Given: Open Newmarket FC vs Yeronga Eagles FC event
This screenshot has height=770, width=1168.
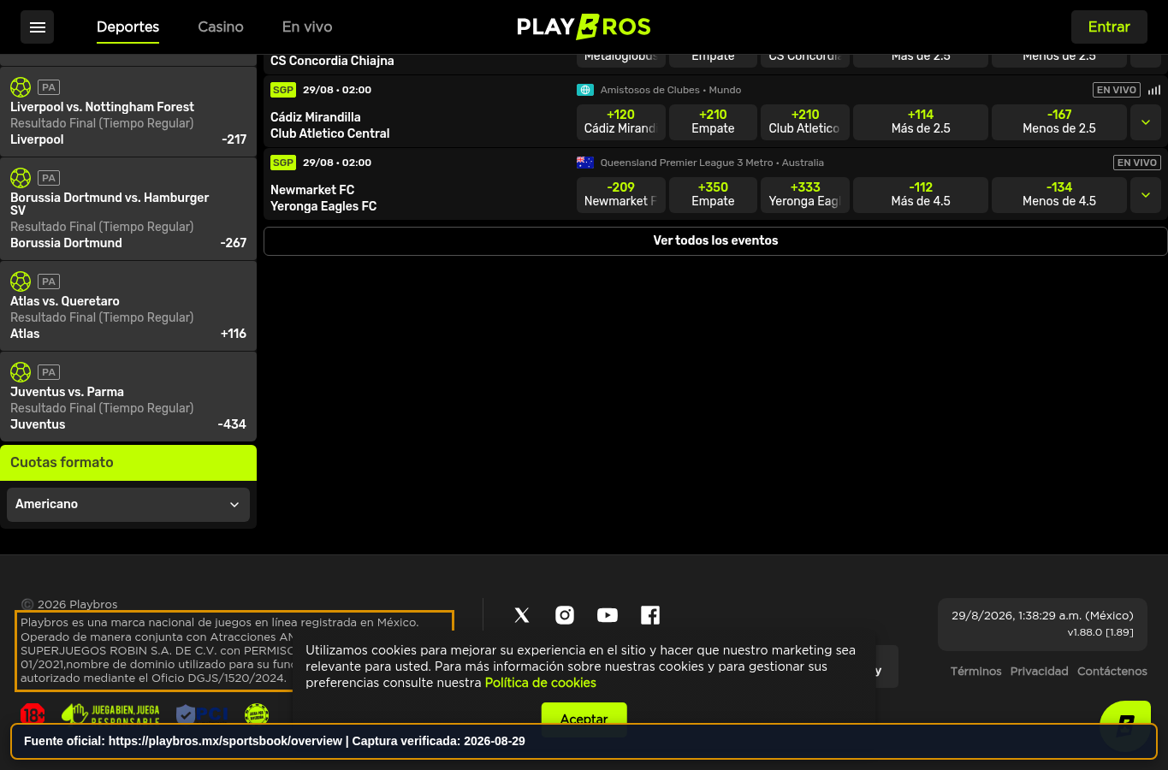Looking at the screenshot, I should [x=323, y=198].
